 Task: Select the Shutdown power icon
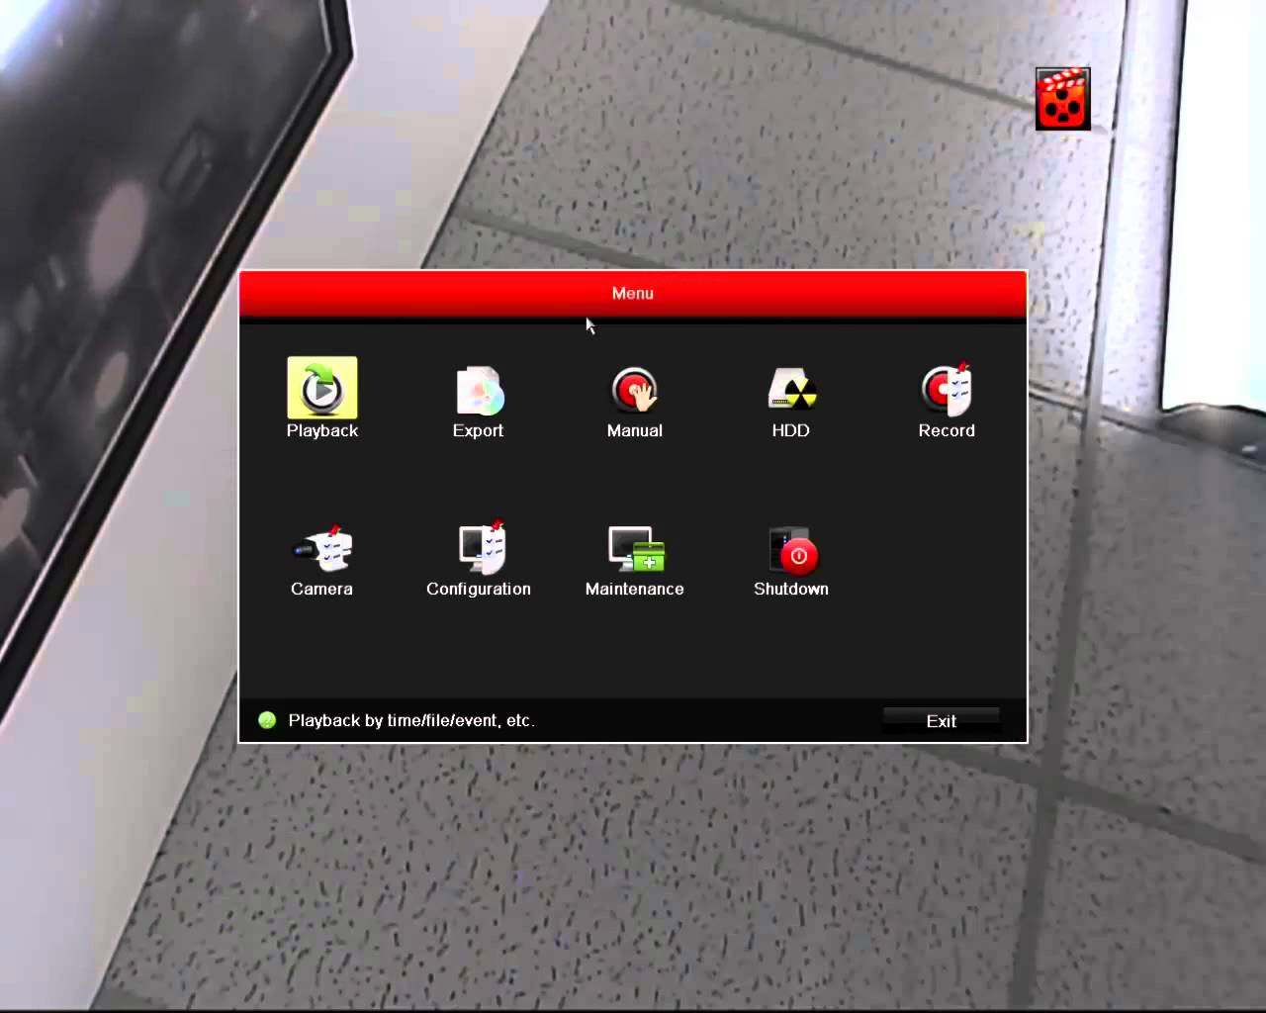(792, 550)
